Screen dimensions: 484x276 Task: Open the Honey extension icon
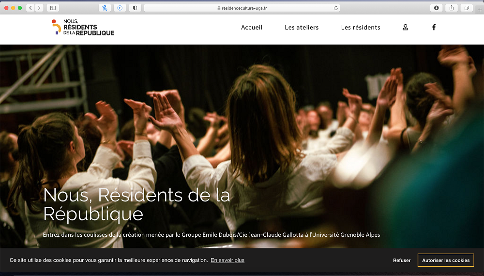point(105,8)
